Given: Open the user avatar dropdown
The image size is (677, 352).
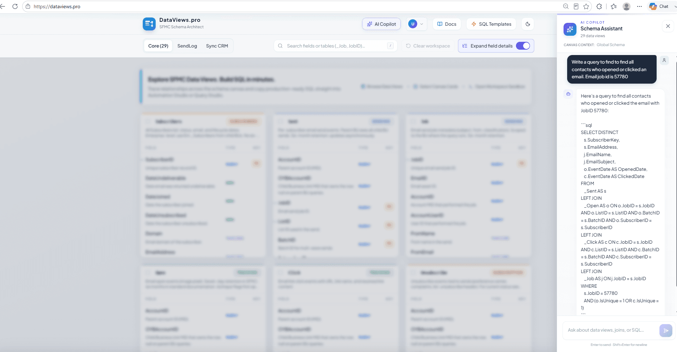Looking at the screenshot, I should (x=417, y=24).
